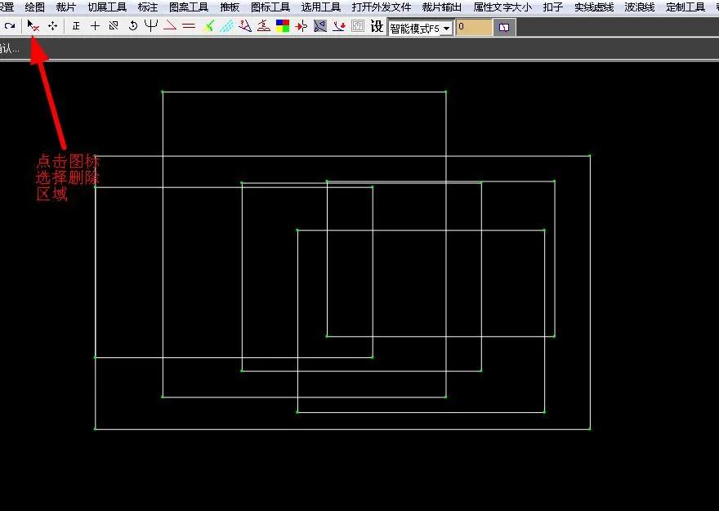Image resolution: width=719 pixels, height=511 pixels.
Task: Select the red angle line tool
Action: tap(170, 25)
